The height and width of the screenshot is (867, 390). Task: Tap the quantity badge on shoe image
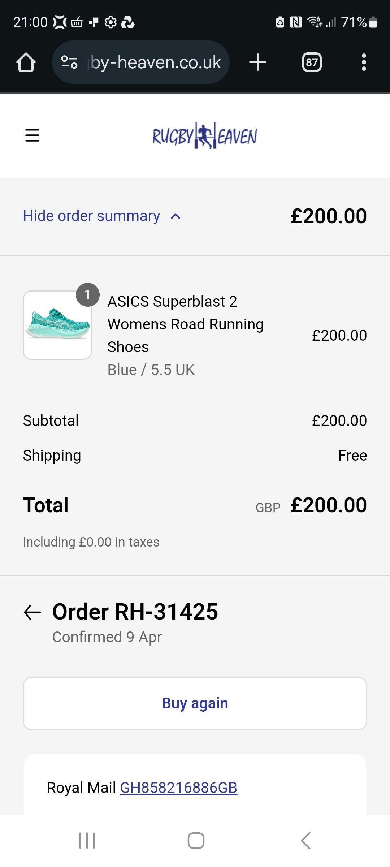[87, 295]
